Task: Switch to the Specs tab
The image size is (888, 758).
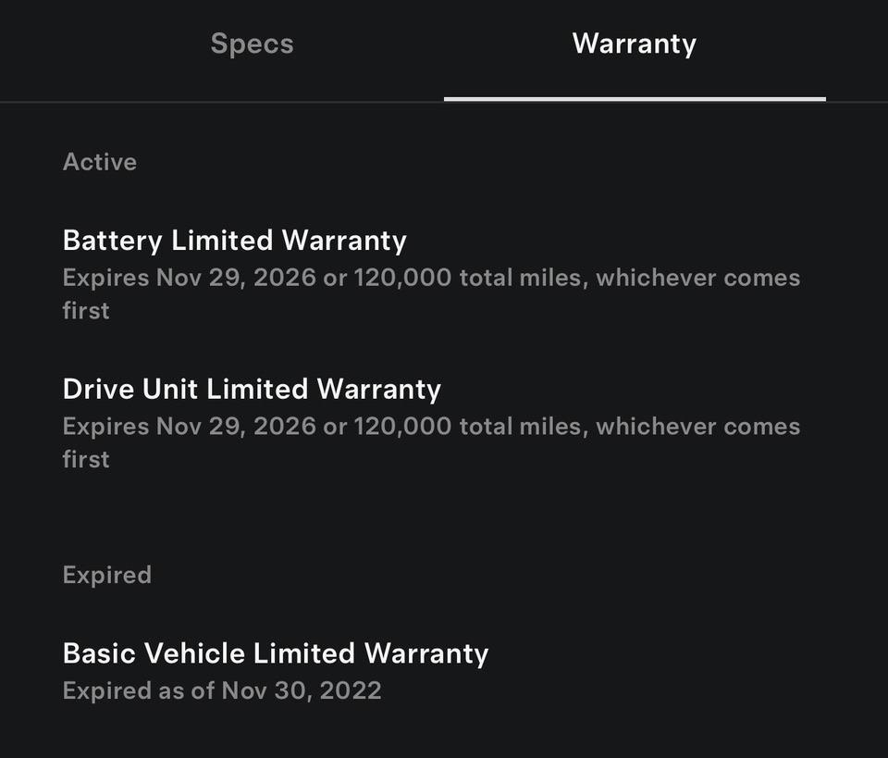Action: tap(252, 44)
